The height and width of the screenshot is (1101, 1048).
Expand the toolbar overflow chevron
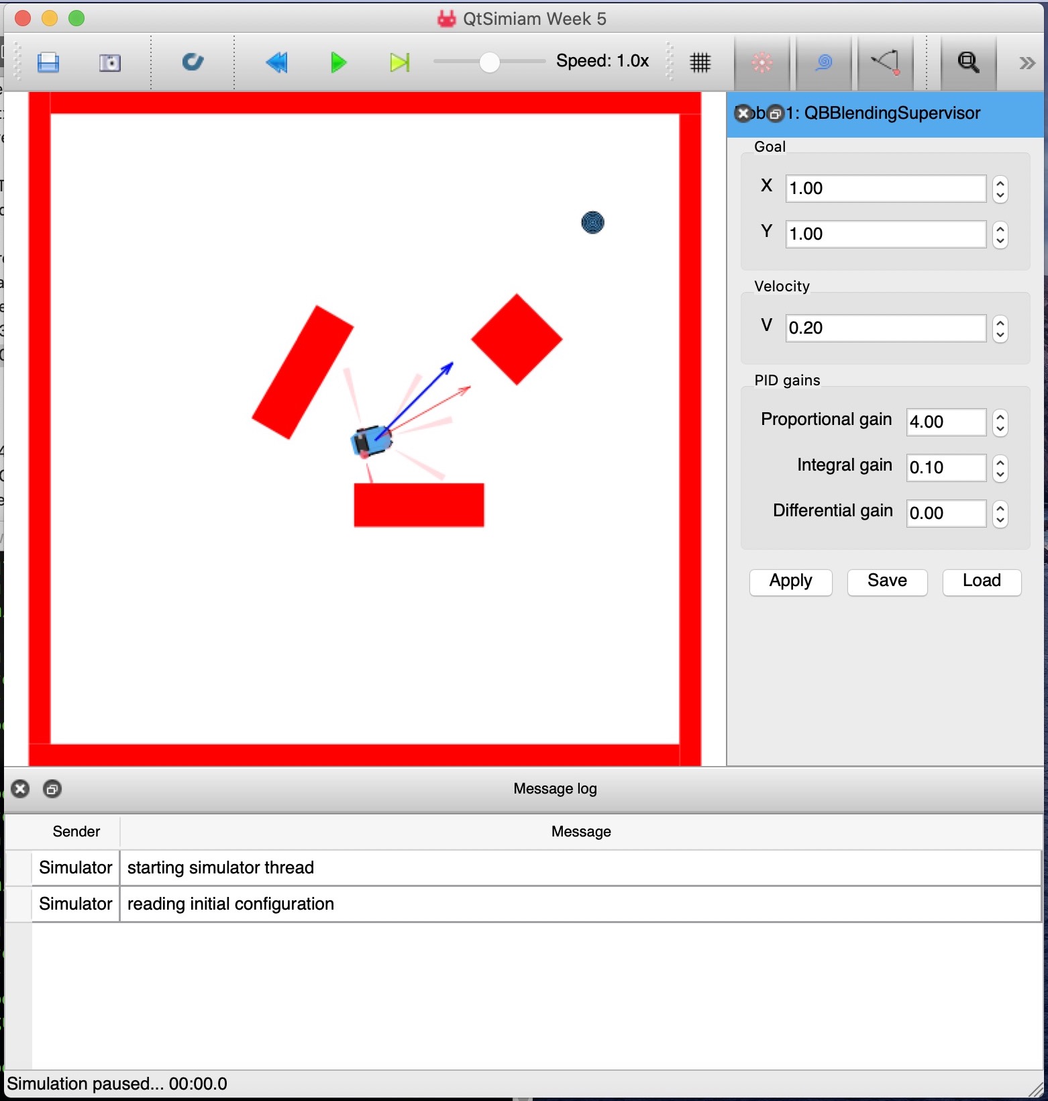tap(1027, 63)
